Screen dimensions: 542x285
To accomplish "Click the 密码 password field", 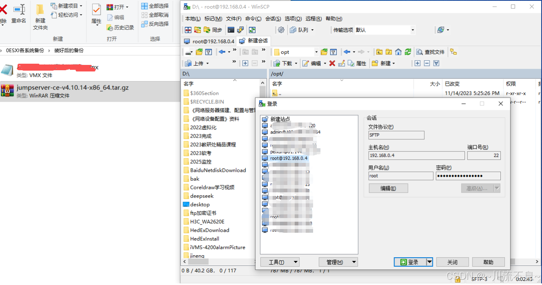I will click(x=468, y=176).
